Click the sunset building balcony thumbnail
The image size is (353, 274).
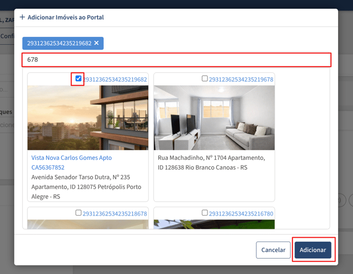[x=88, y=117]
